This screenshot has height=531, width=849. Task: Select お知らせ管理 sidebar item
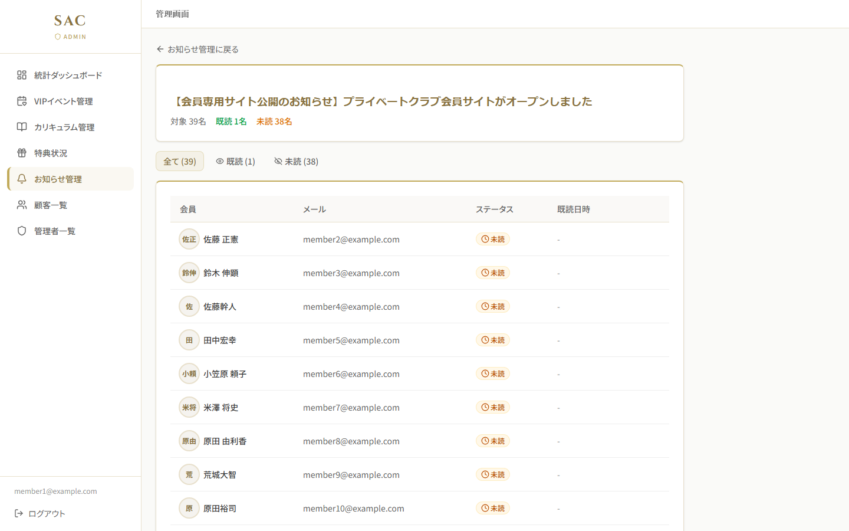(71, 179)
